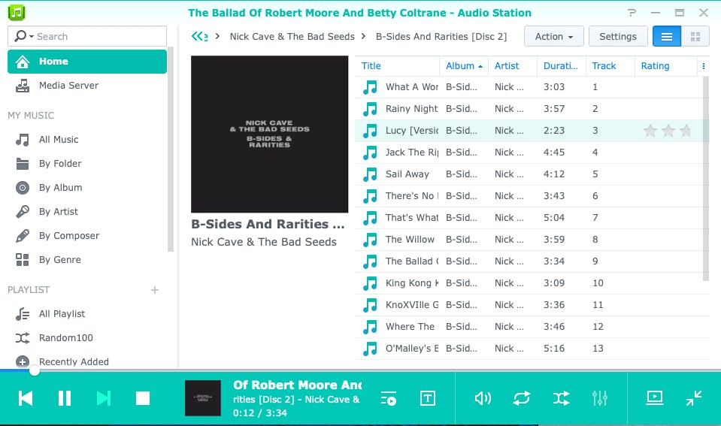The height and width of the screenshot is (426, 721).
Task: Open the Recently Added playlist
Action: [x=87, y=361]
